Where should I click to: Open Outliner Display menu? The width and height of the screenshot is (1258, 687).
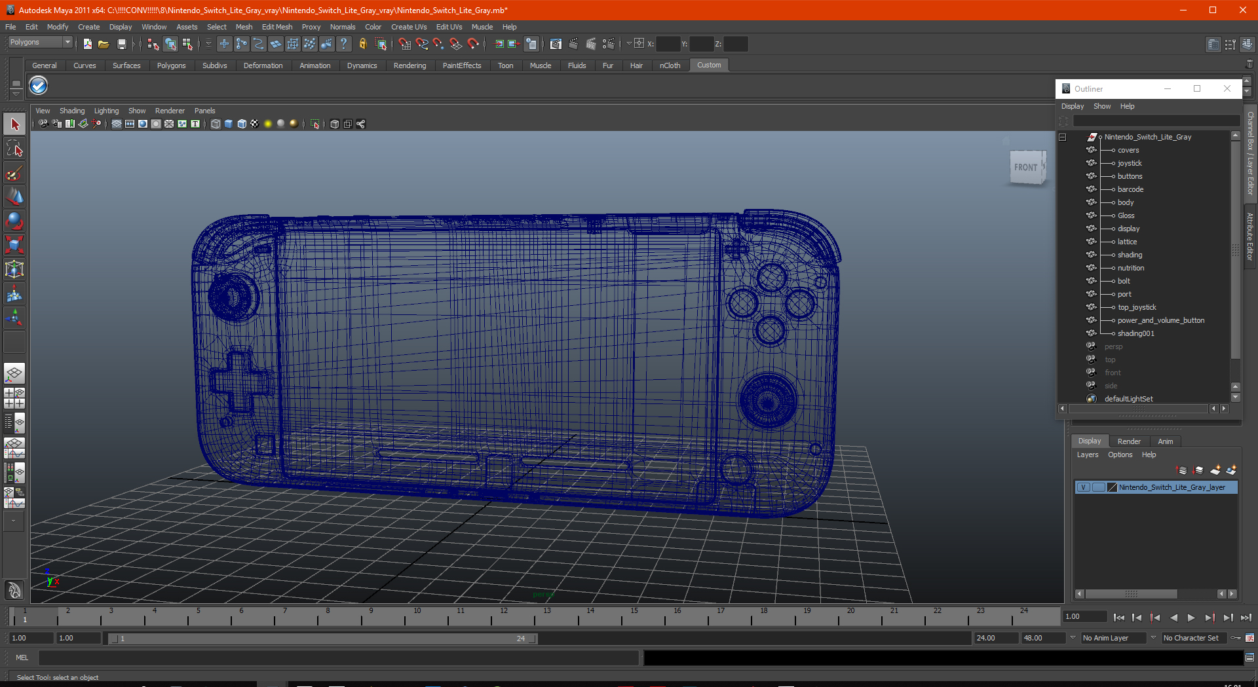pyautogui.click(x=1073, y=106)
